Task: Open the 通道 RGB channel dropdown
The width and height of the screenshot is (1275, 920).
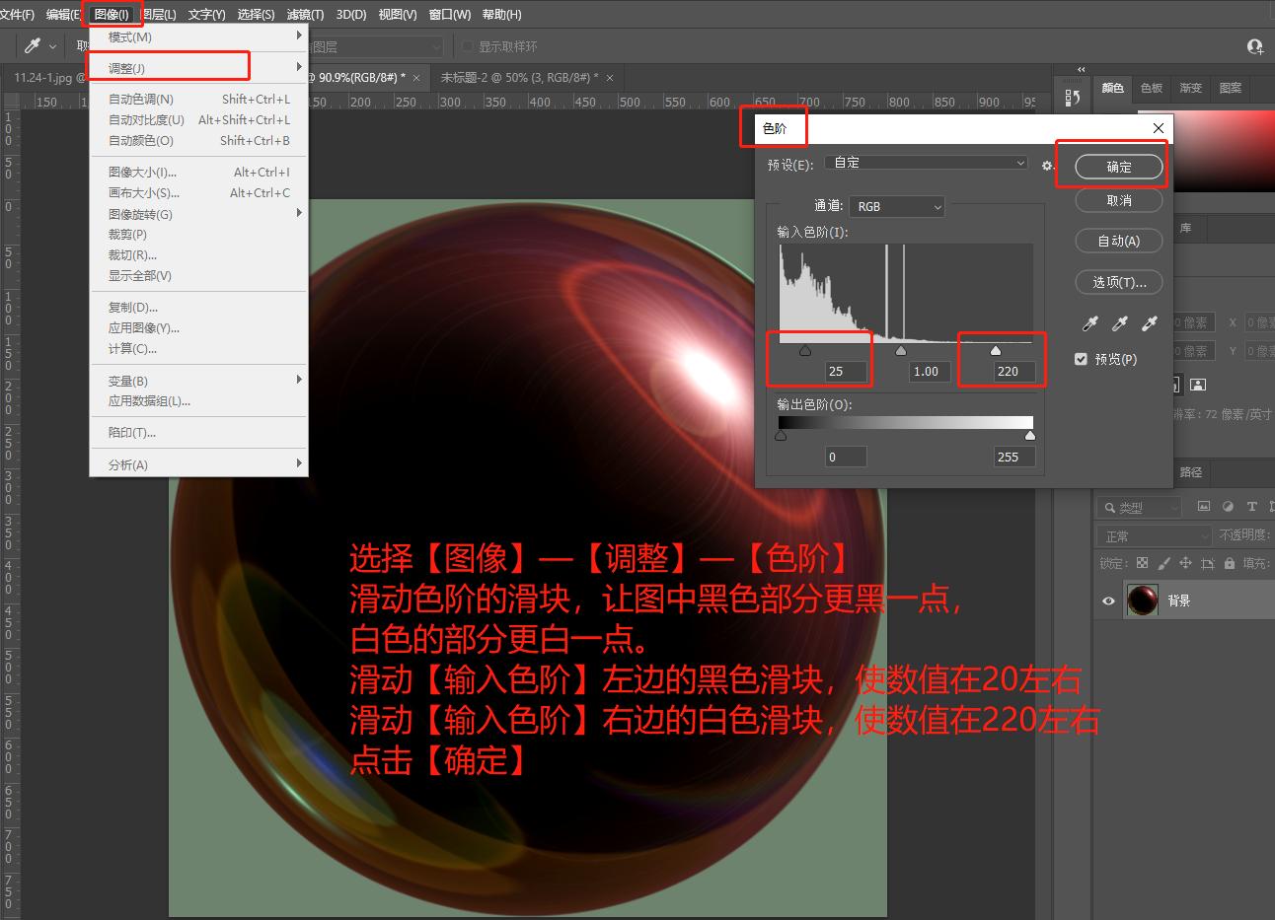Action: [x=896, y=206]
